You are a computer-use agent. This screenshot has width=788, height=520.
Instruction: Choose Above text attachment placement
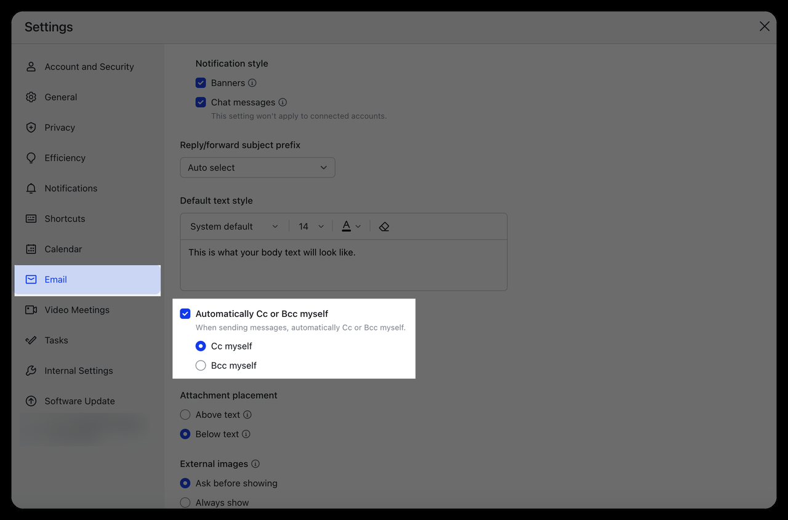point(185,415)
